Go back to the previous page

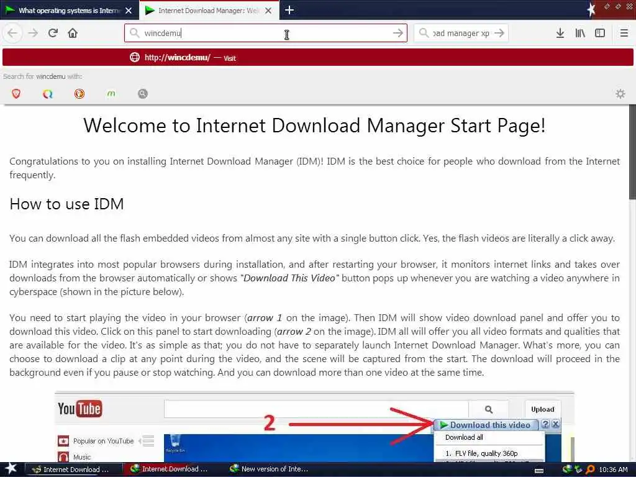[x=12, y=33]
